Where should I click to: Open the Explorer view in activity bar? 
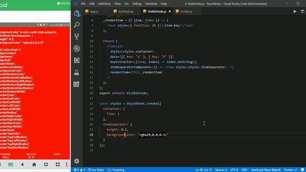pyautogui.click(x=76, y=13)
